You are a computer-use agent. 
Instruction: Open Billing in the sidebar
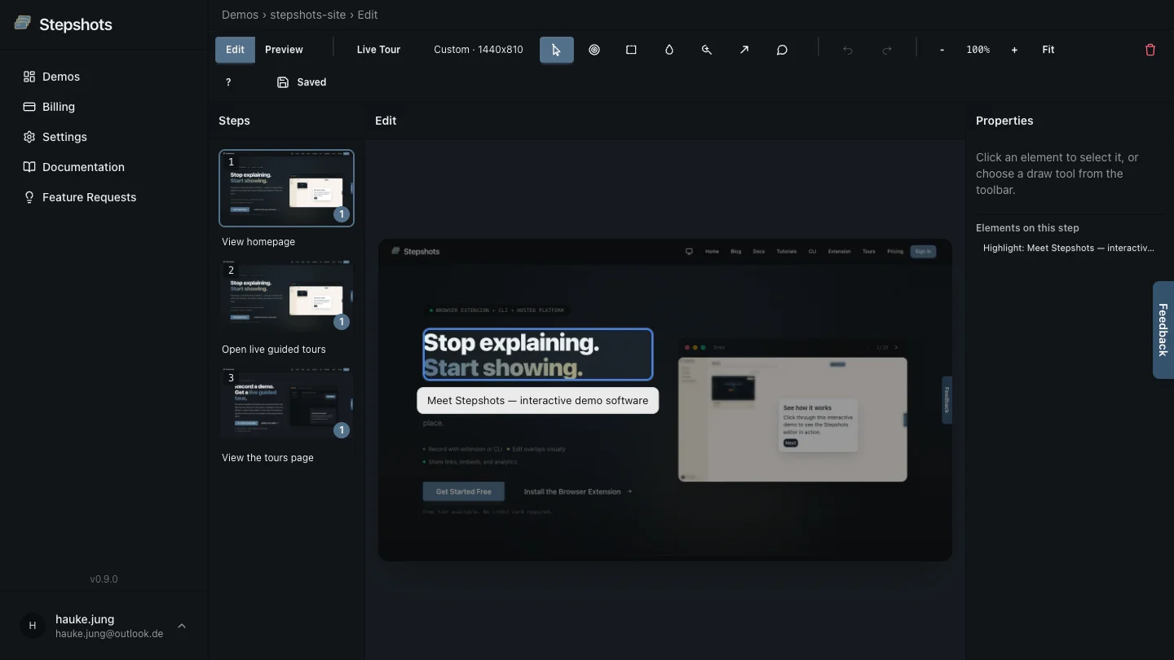59,107
